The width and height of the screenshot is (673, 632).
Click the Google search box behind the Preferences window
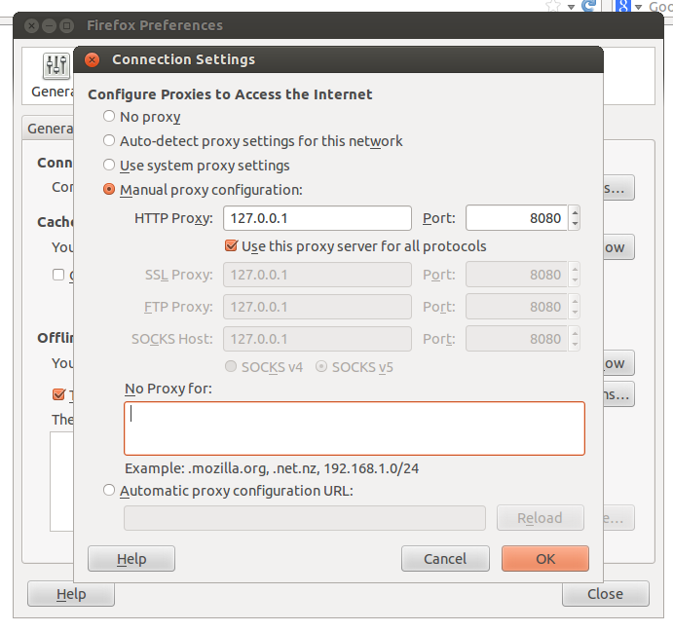660,6
